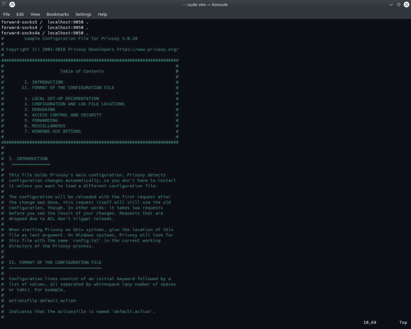The height and width of the screenshot is (329, 411).
Task: Click the 'Top' scroll indicator in vim
Action: click(x=403, y=323)
